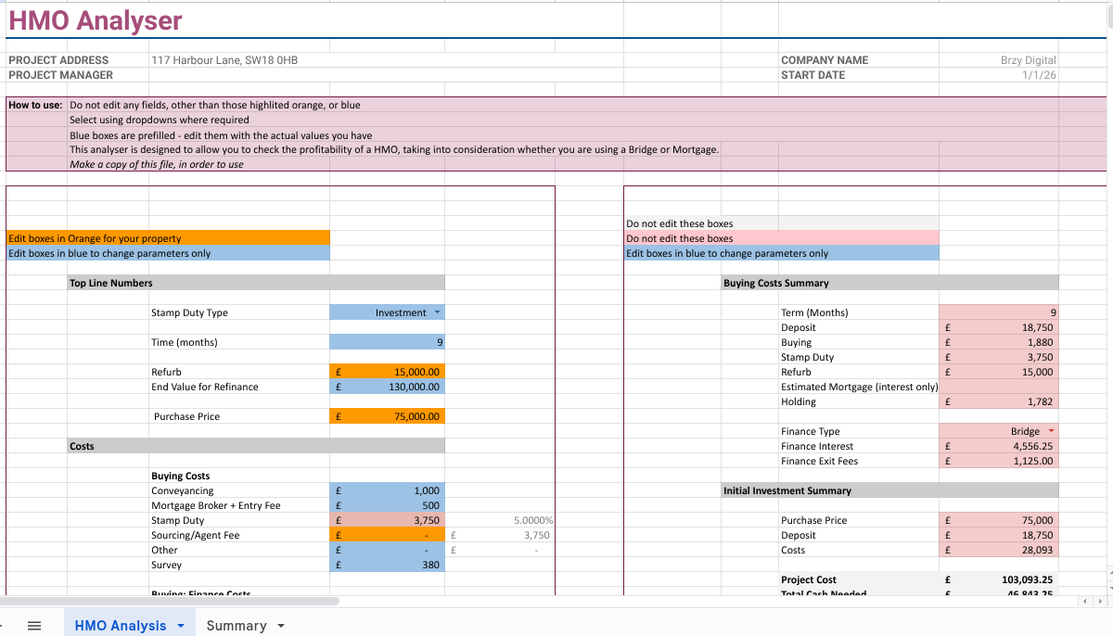Select the Buying value 1,880 cell
Viewport: 1113px width, 636px height.
click(x=998, y=342)
